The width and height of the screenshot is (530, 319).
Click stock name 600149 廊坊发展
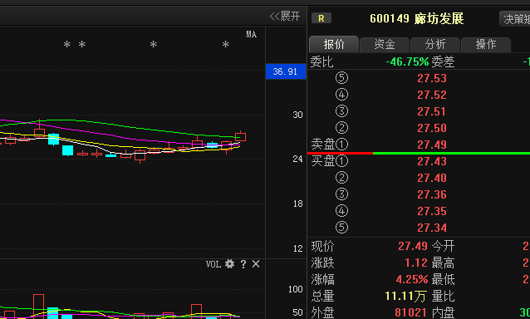click(416, 18)
